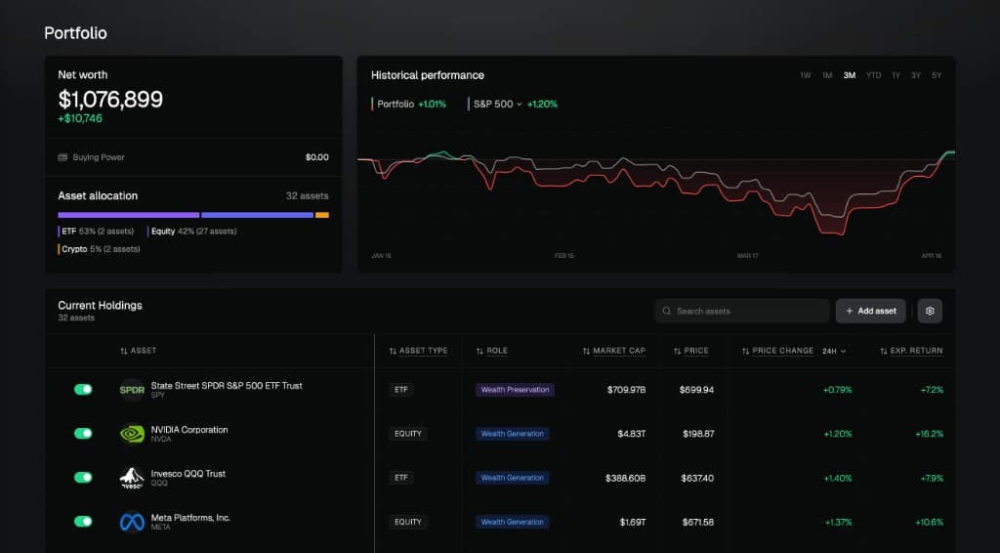Click the Crypto 5% legend label
The height and width of the screenshot is (553, 1000).
click(x=100, y=249)
